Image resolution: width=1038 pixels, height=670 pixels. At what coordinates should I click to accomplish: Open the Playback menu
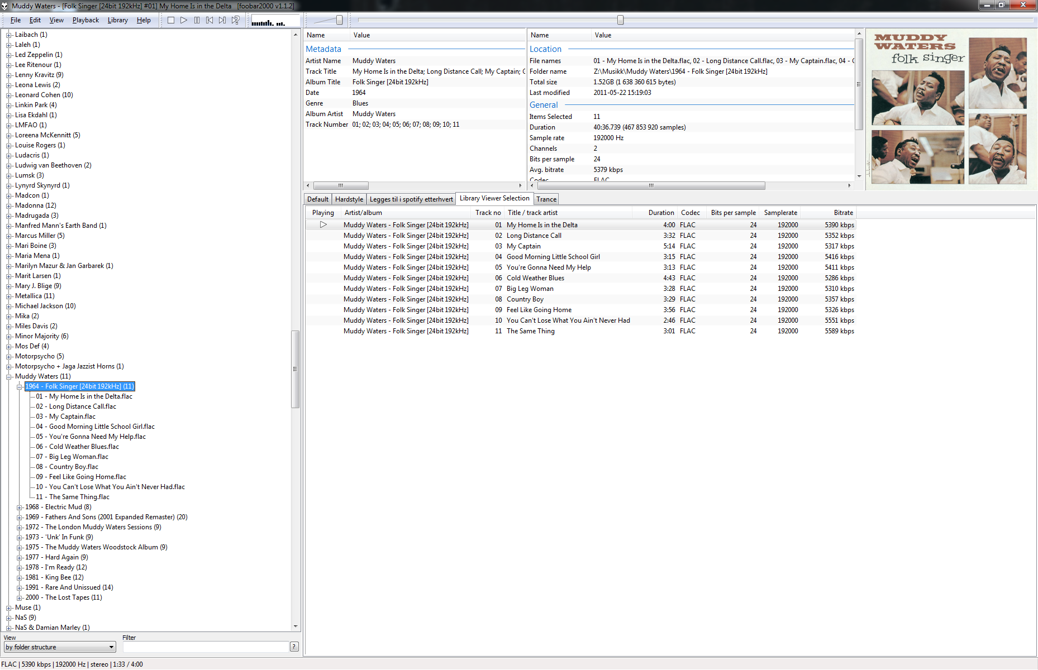point(85,20)
